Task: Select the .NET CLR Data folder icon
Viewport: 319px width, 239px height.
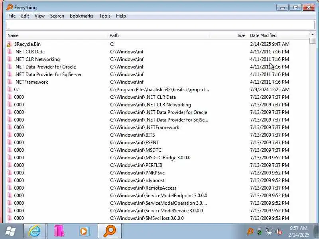Action: tap(9, 52)
